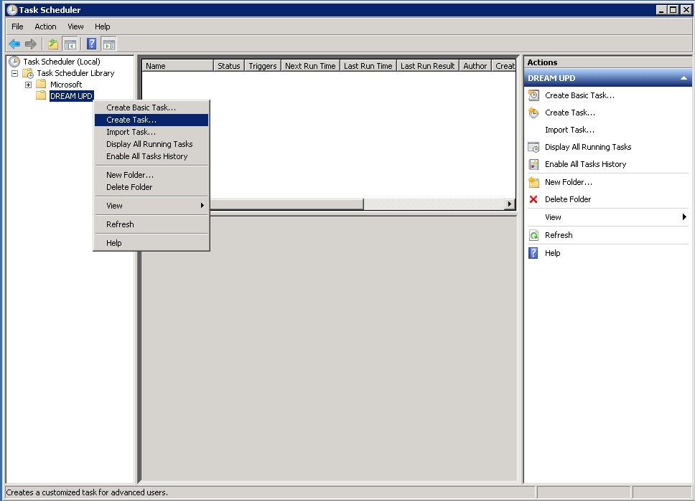The image size is (695, 501).
Task: Open the File menu
Action: coord(17,27)
